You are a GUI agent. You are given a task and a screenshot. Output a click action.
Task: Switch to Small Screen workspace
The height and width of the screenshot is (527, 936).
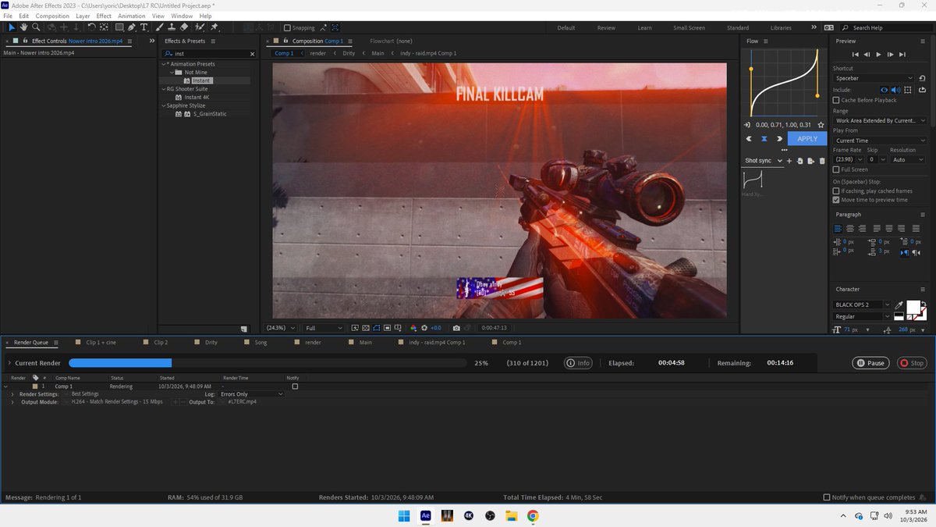click(x=689, y=27)
